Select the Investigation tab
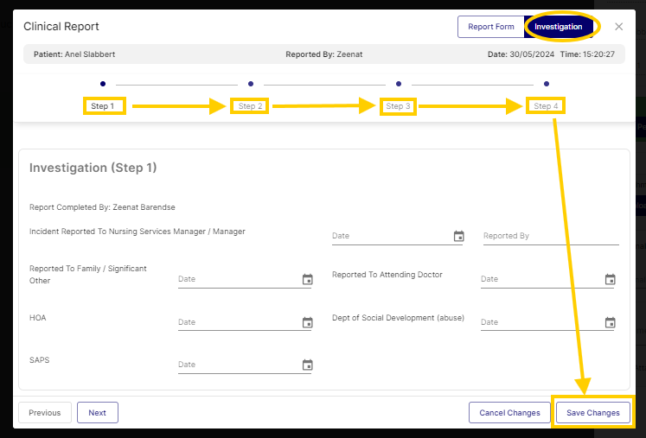 (x=559, y=27)
